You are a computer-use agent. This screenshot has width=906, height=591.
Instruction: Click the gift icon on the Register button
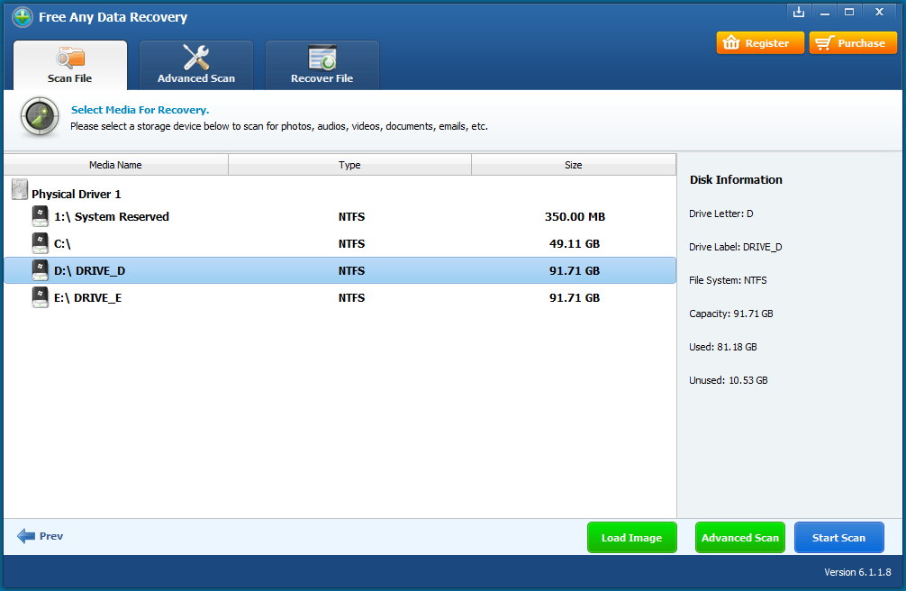click(731, 42)
